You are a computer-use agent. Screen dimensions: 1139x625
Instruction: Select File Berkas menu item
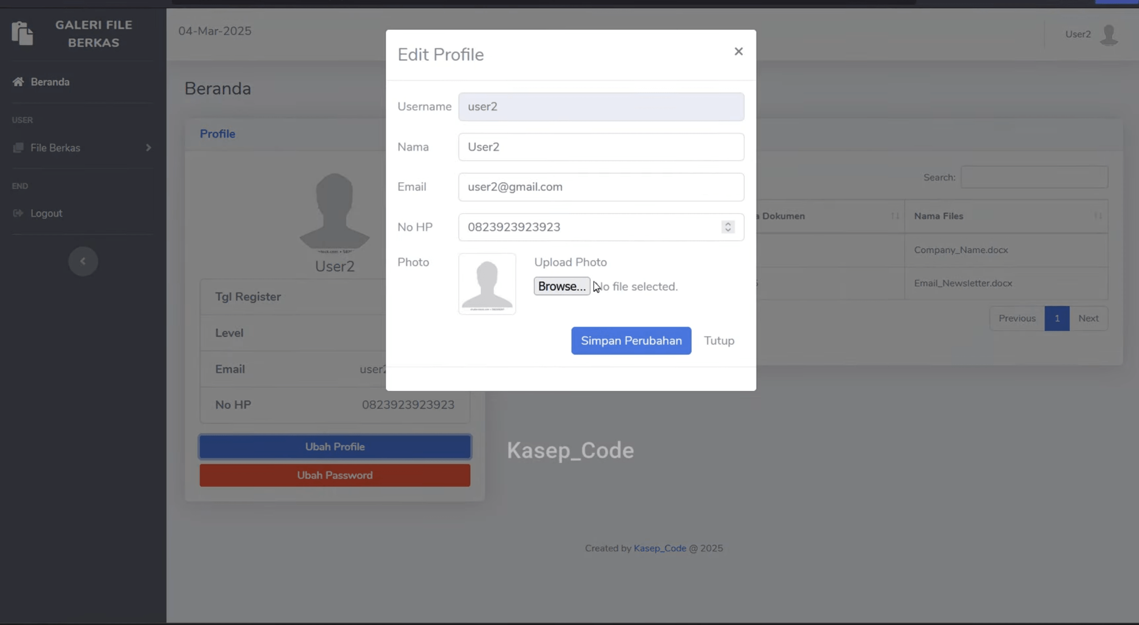(82, 148)
